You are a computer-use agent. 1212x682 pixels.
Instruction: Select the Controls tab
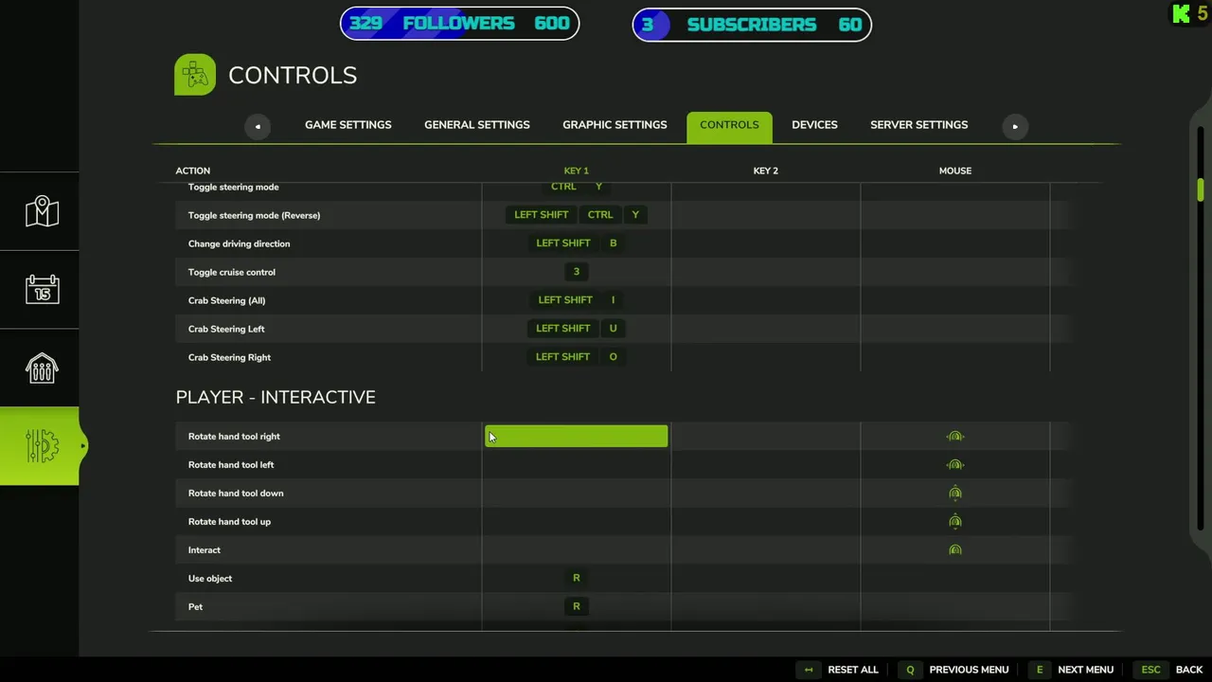click(729, 127)
